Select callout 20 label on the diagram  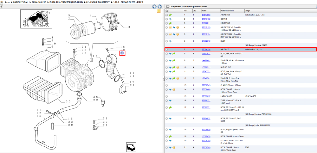click(x=70, y=125)
